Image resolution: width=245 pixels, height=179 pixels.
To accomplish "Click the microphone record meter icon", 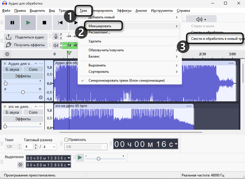I will pos(56,37).
